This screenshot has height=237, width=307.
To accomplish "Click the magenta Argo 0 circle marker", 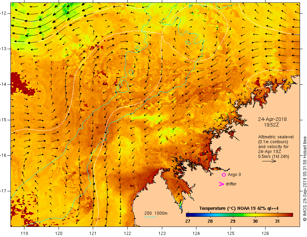I will pyautogui.click(x=224, y=175).
